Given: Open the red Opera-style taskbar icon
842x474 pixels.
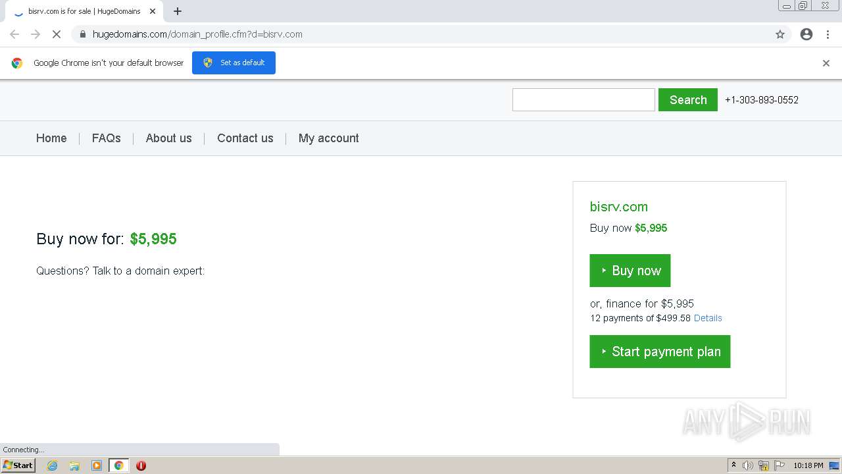Looking at the screenshot, I should click(141, 465).
